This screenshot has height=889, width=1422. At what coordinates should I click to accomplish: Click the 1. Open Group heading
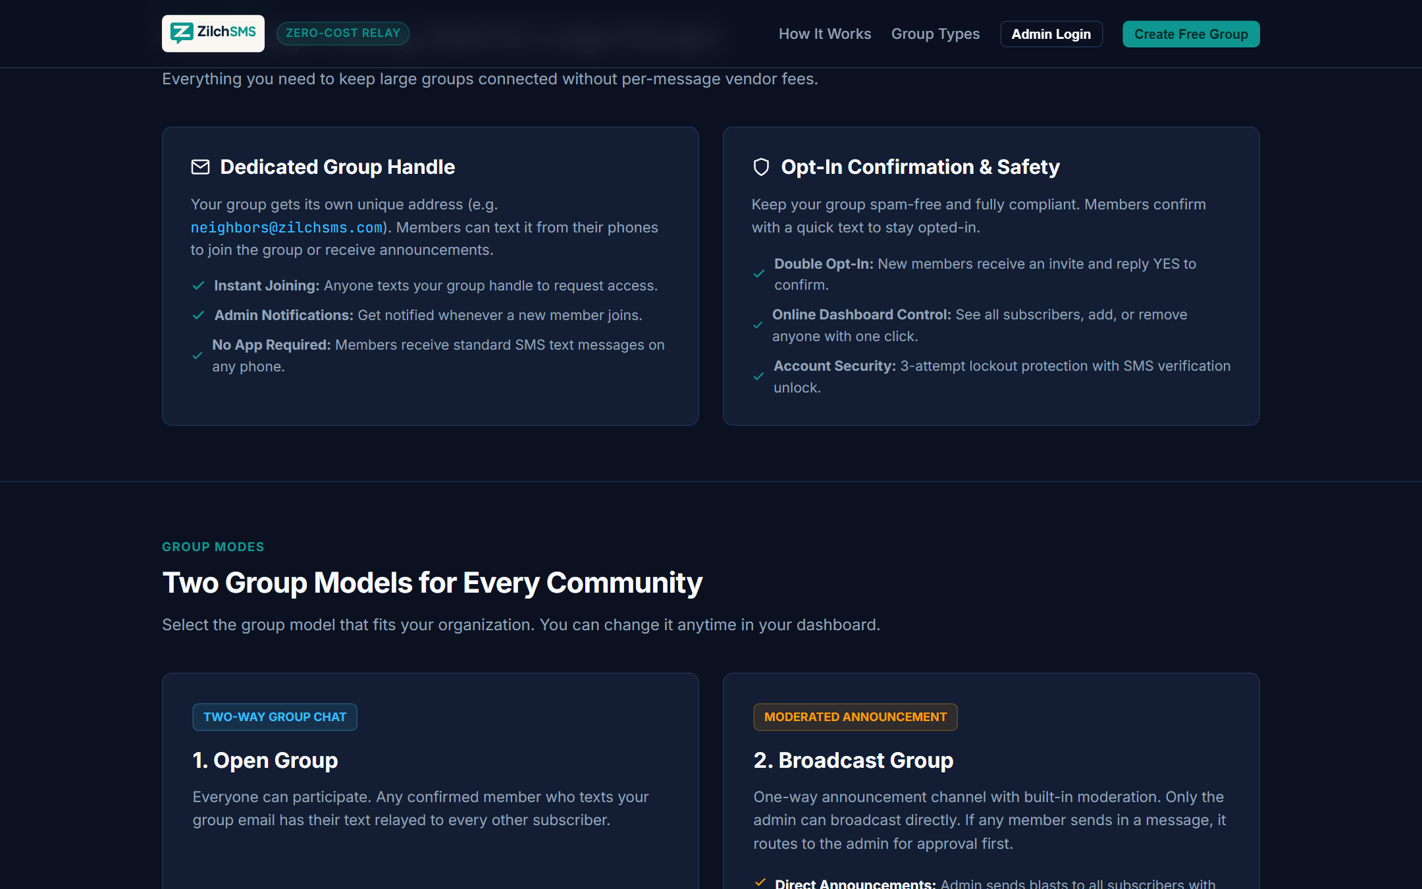tap(265, 760)
